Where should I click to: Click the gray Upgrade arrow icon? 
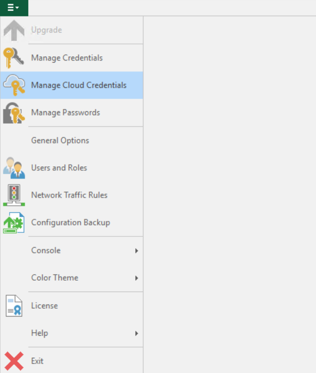[x=14, y=30]
